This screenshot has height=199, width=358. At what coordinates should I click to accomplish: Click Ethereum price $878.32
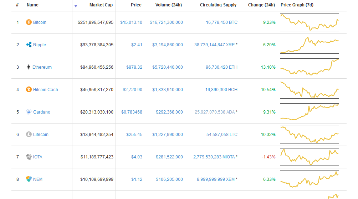pyautogui.click(x=134, y=67)
